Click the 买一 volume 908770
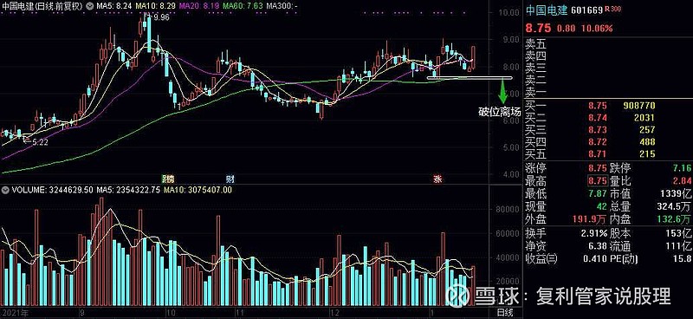693x319 pixels. [x=638, y=106]
